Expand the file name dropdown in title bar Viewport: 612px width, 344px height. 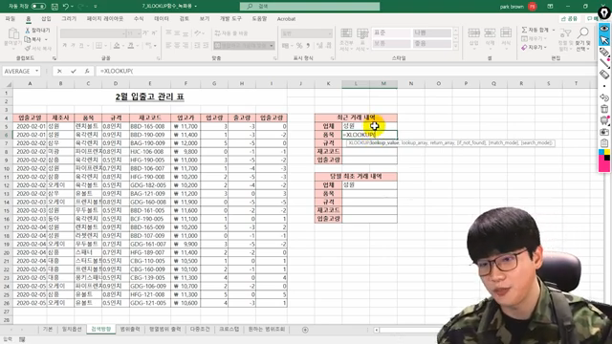[x=195, y=7]
